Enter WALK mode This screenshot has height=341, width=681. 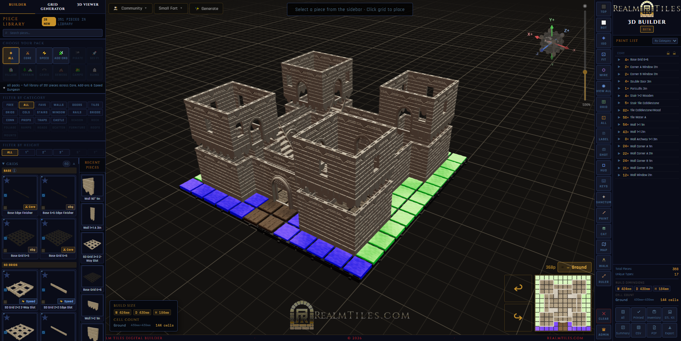[x=603, y=263]
